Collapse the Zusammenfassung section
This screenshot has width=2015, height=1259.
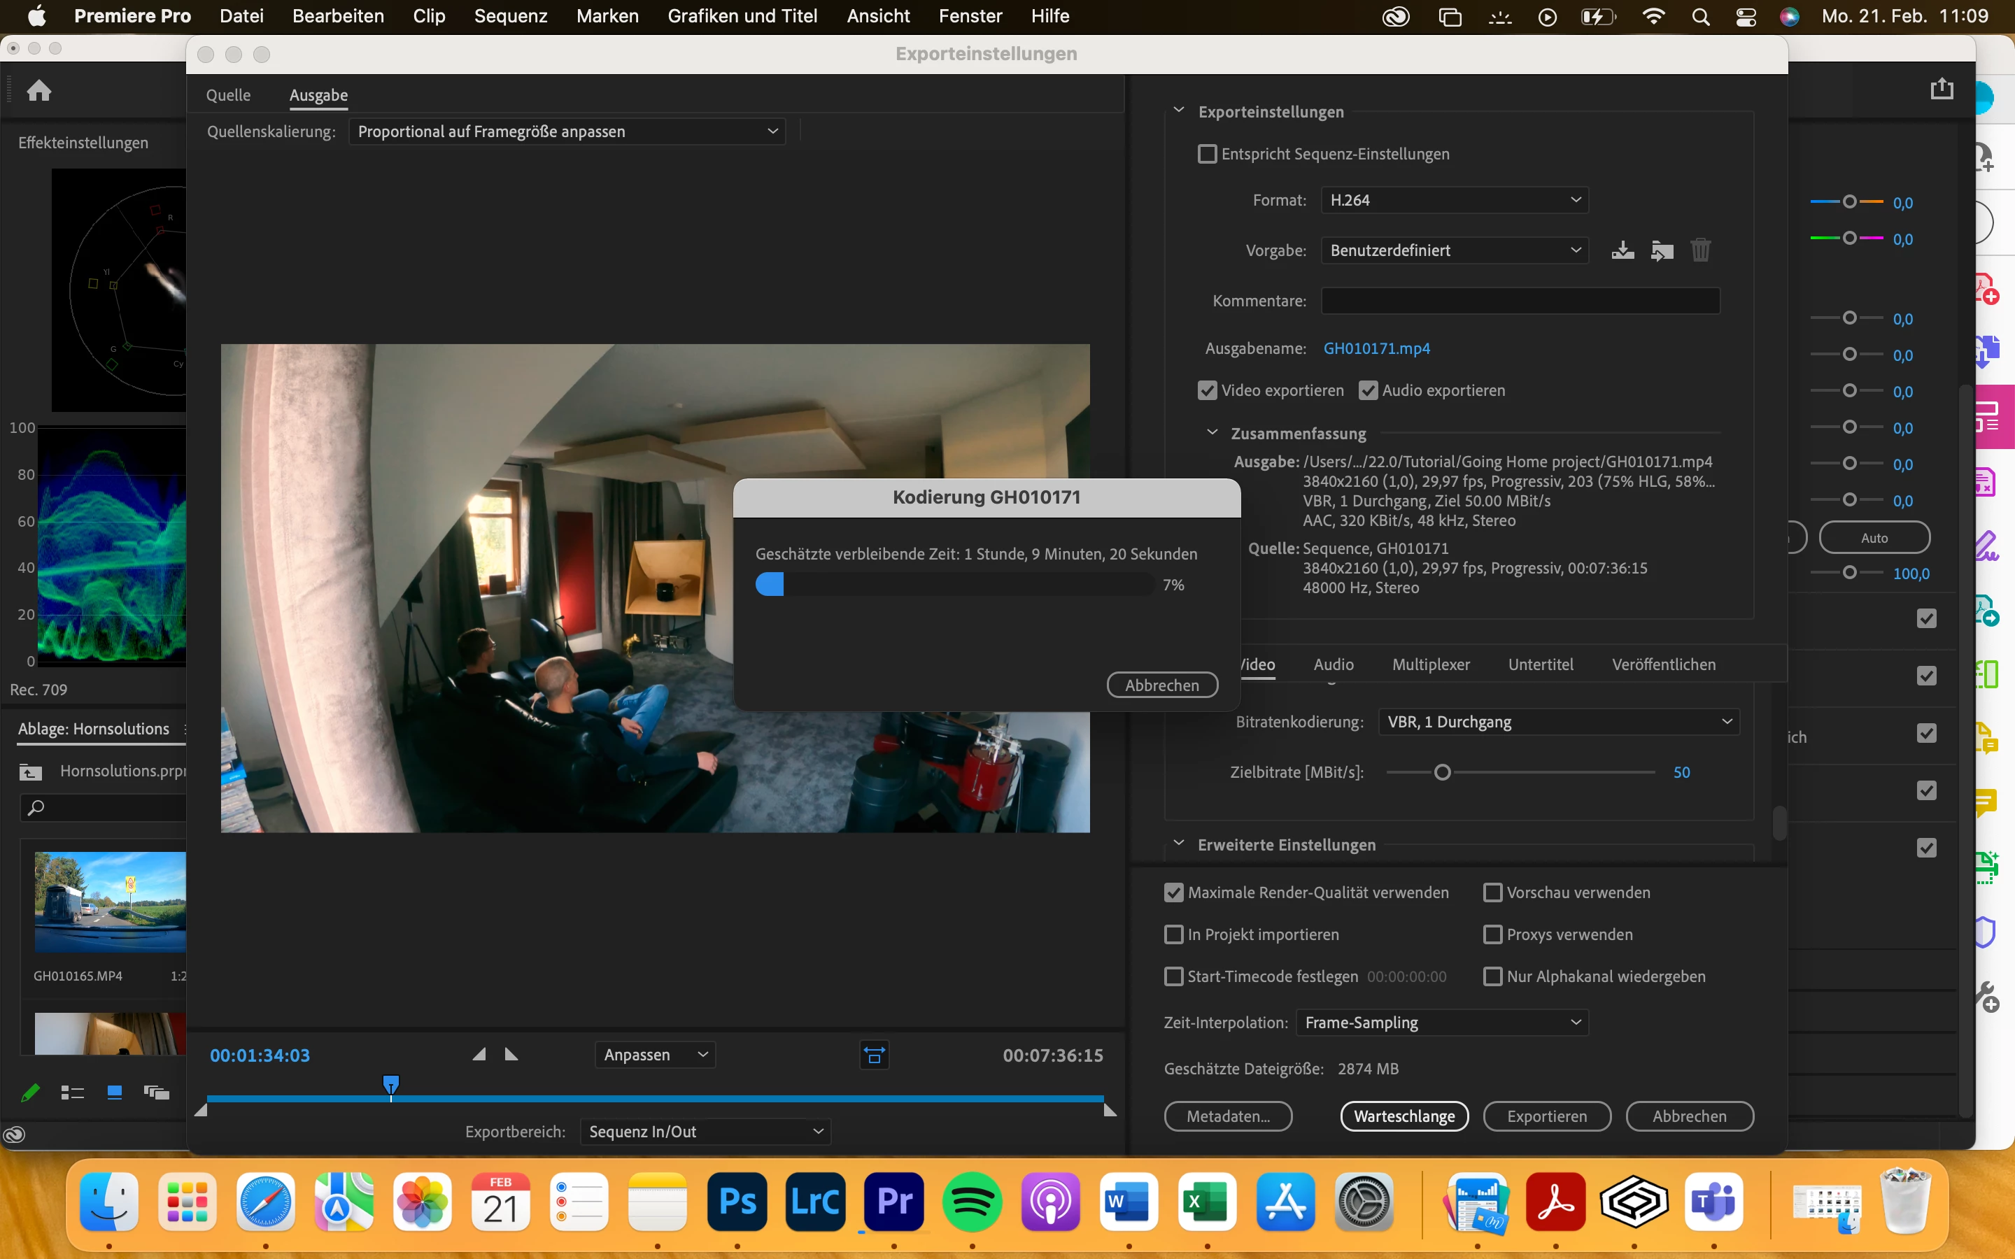[x=1212, y=433]
